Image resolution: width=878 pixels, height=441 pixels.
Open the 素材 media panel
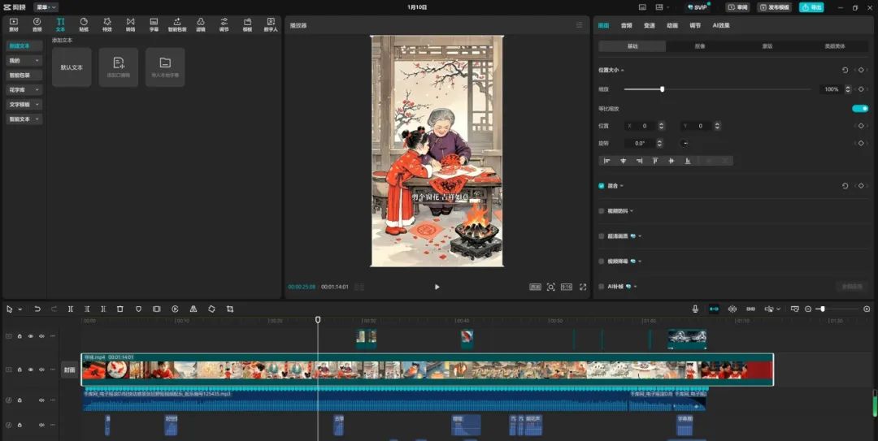click(x=14, y=24)
